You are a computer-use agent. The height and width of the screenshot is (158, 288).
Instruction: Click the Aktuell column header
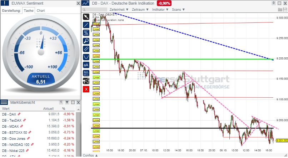pos(48,109)
